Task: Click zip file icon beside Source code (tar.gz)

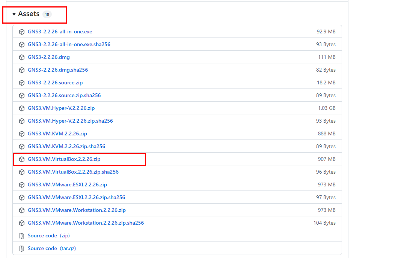Action: pos(22,249)
